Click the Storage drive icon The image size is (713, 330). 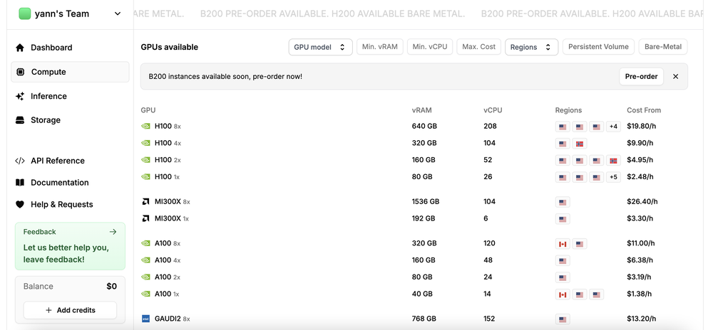coord(20,120)
